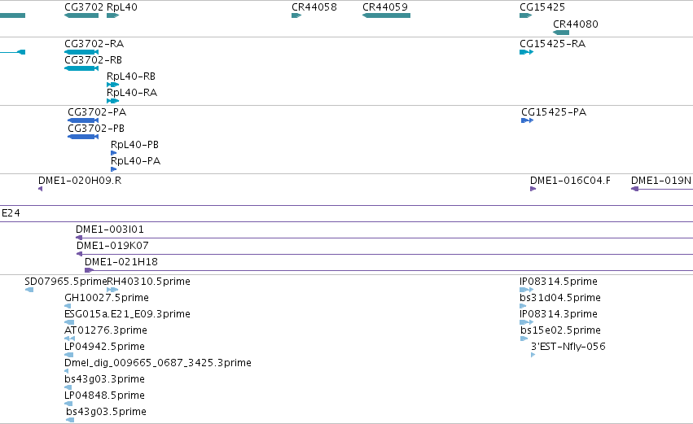
Task: Select the 3'EST-Nfly-056 feature arrow
Action: click(533, 355)
